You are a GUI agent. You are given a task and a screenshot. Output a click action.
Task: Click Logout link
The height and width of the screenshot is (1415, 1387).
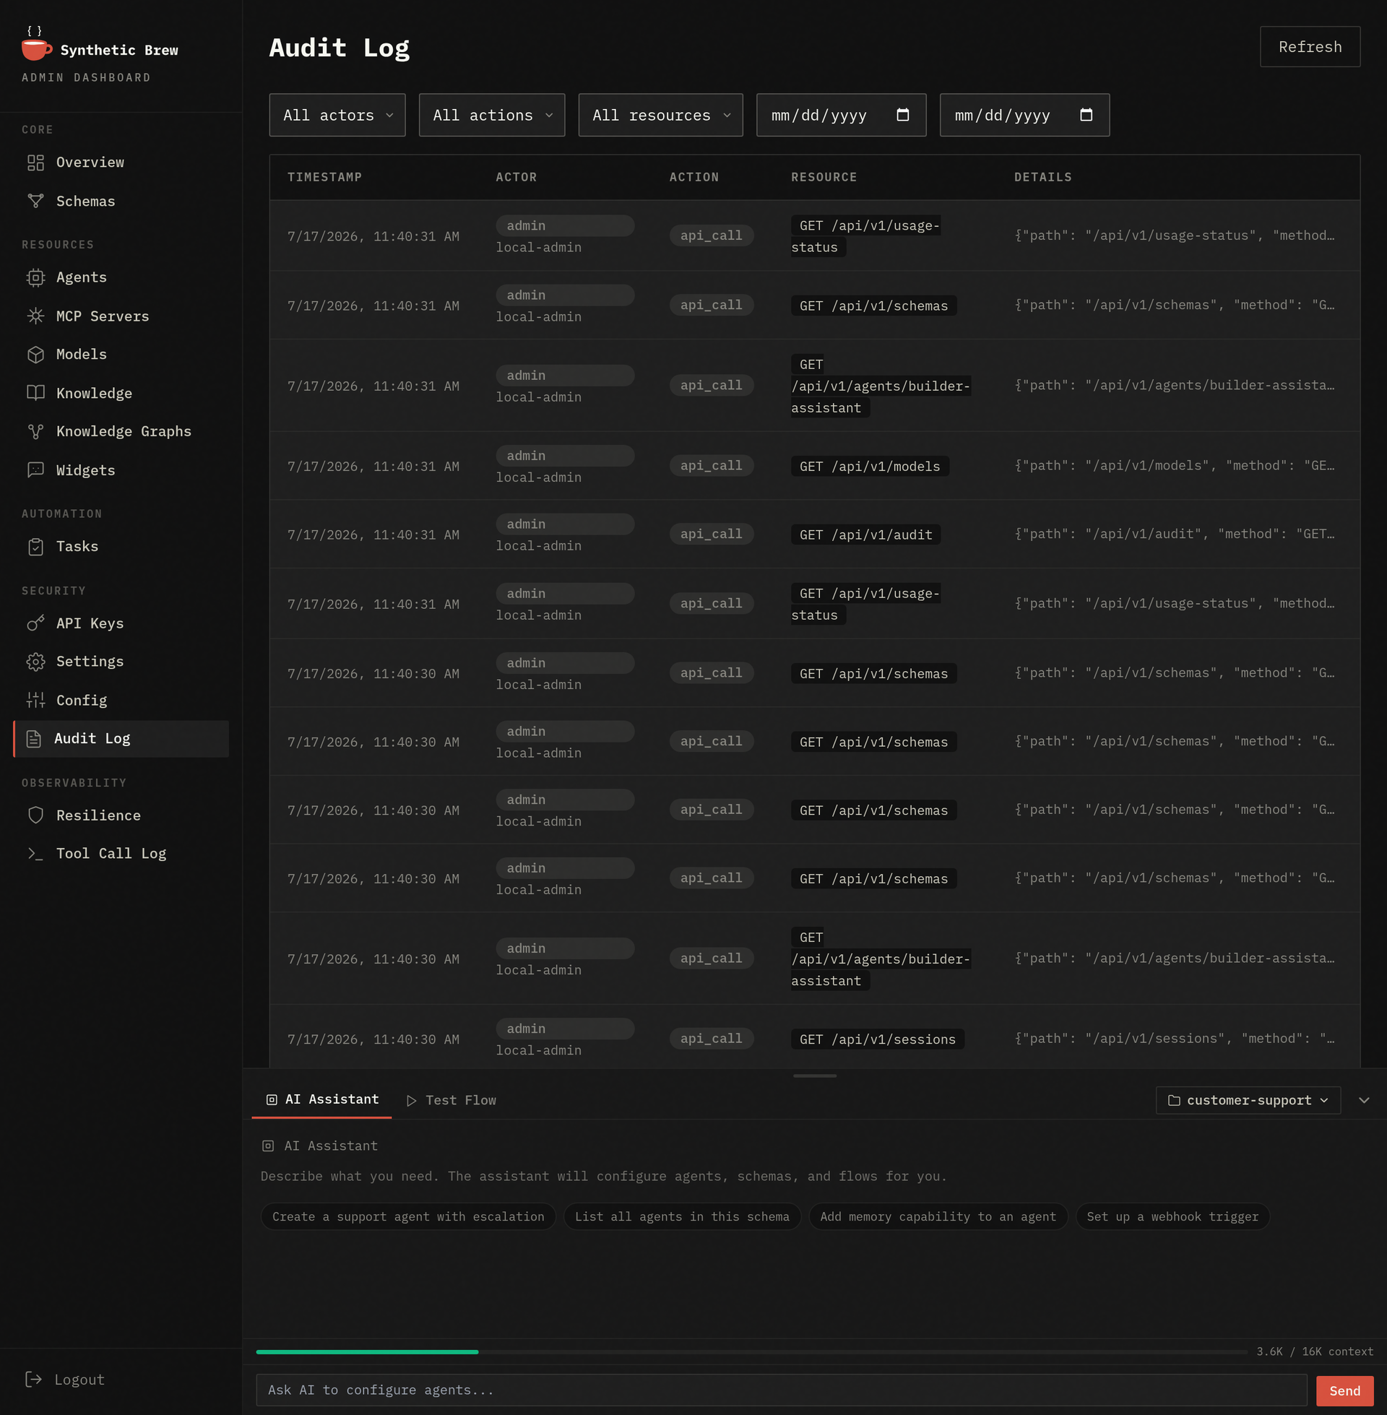pos(66,1380)
